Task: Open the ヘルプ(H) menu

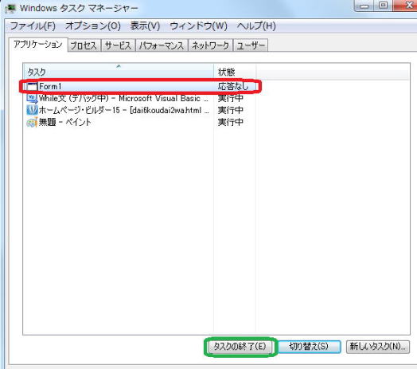Action: pos(256,26)
